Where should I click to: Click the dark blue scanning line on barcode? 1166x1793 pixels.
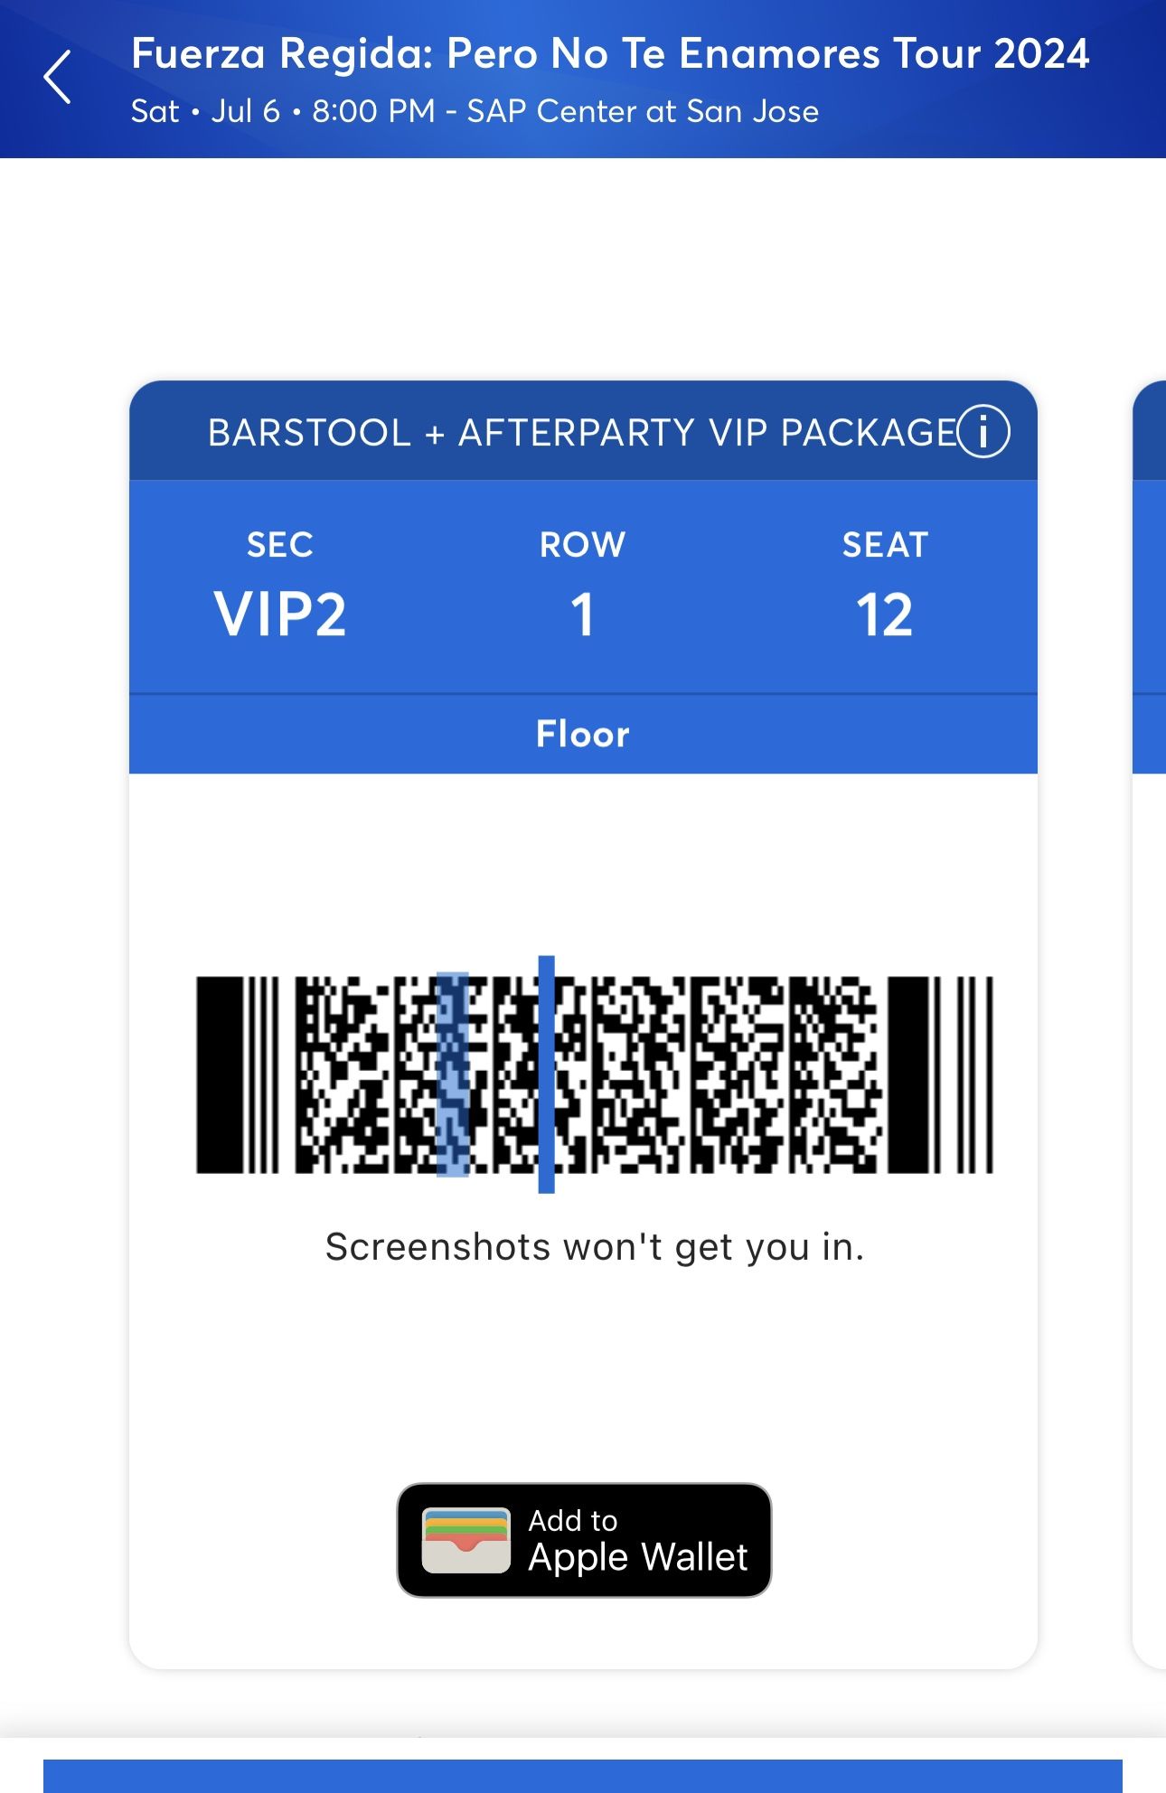546,1075
